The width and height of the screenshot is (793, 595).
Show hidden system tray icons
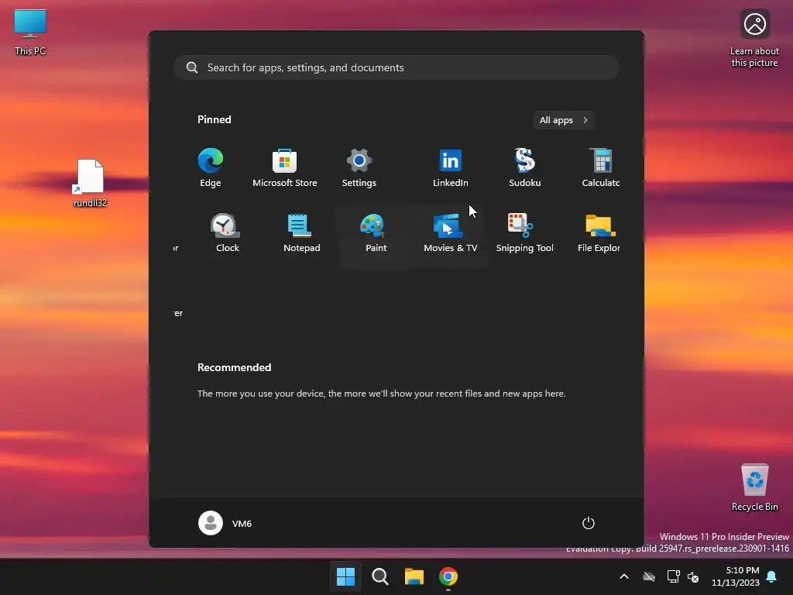[x=624, y=576]
